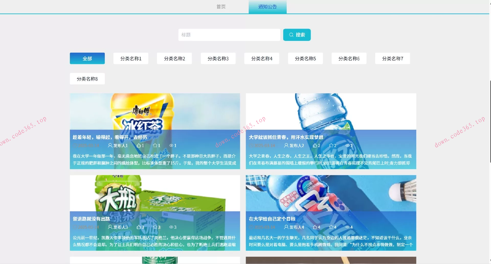This screenshot has height=264, width=491.
Task: Click the 标题 search input field
Action: 229,35
